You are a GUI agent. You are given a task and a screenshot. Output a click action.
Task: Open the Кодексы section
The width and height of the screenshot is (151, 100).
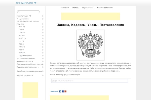[21, 24]
